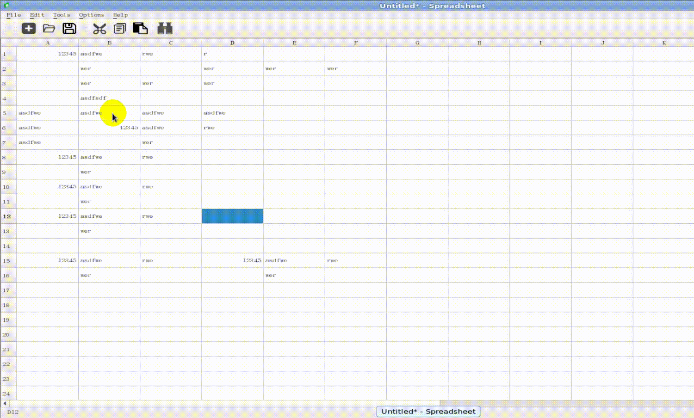The image size is (694, 418).
Task: Save the spreadsheet with the disk icon
Action: point(69,28)
